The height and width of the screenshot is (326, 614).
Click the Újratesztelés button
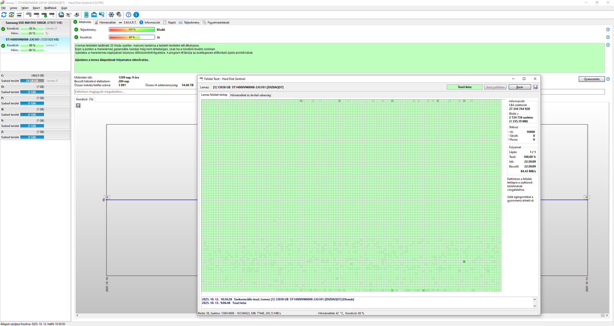click(591, 79)
